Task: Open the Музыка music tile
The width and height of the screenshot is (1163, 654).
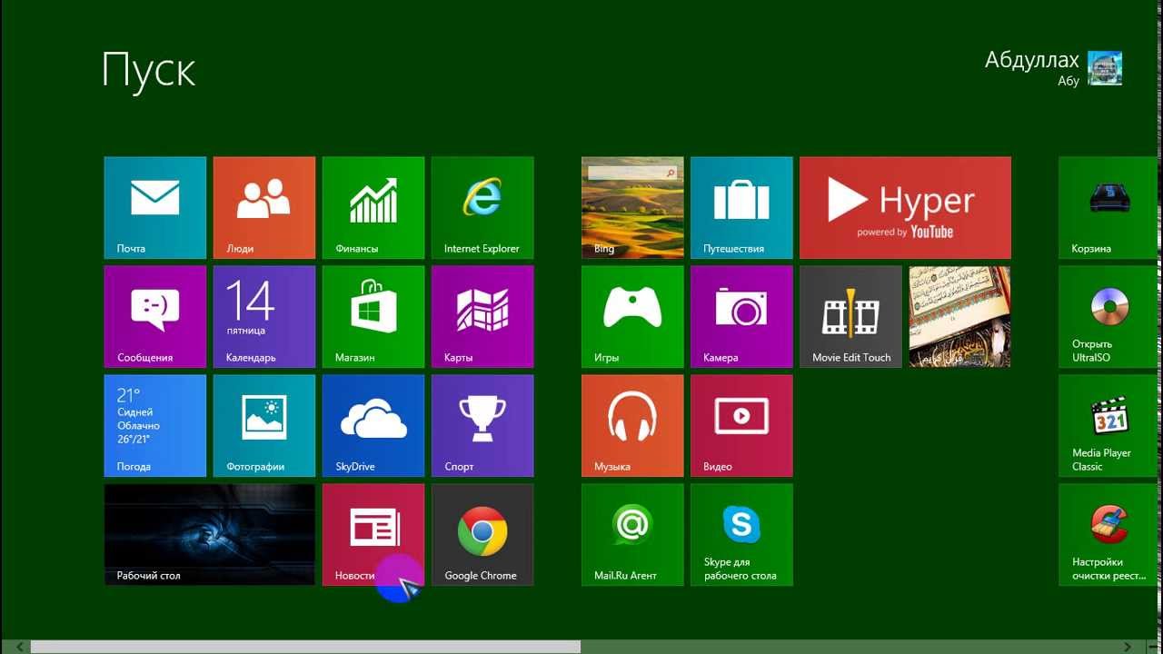Action: pyautogui.click(x=633, y=426)
